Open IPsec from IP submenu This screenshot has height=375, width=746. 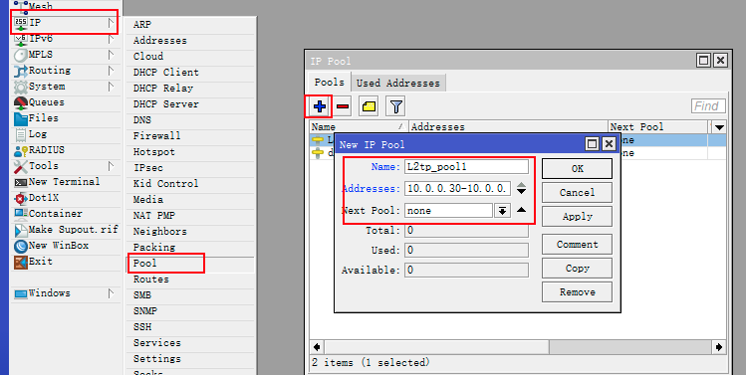[190, 168]
